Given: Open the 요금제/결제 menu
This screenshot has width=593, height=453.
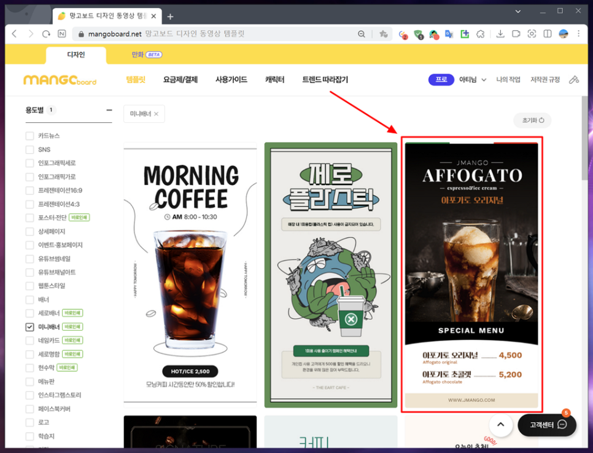Looking at the screenshot, I should pyautogui.click(x=180, y=79).
